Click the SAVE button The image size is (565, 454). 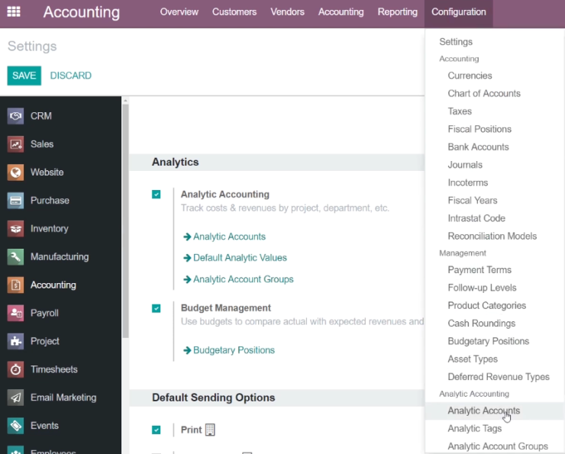[x=24, y=76]
